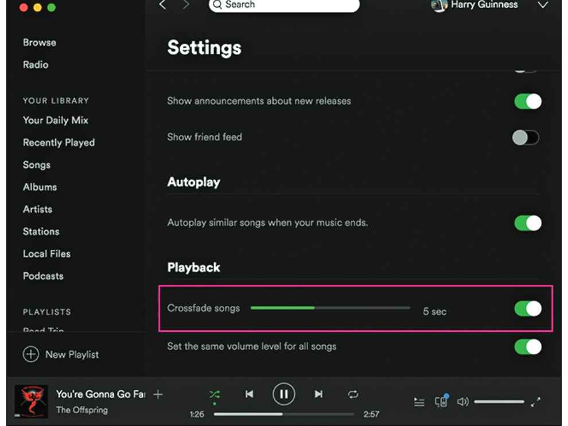
Task: Set the volume slider level
Action: coord(499,402)
